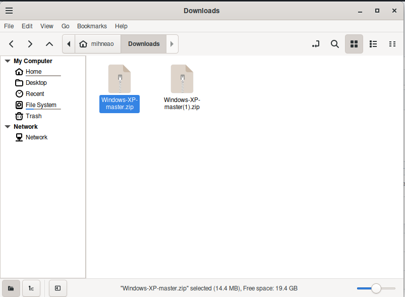405x297 pixels.
Task: Open the Edit menu
Action: coord(27,26)
